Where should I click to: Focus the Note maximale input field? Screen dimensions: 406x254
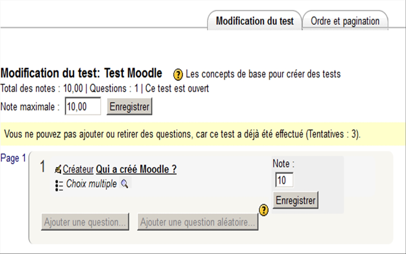83,106
